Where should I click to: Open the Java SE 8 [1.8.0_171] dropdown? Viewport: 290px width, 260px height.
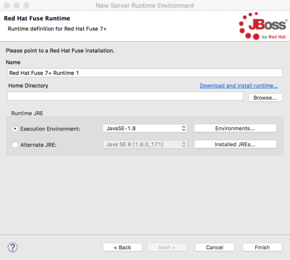(145, 144)
